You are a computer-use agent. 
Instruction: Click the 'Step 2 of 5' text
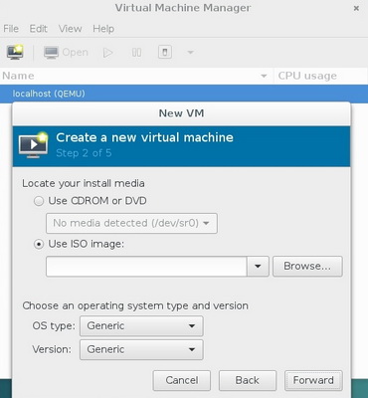tap(84, 153)
